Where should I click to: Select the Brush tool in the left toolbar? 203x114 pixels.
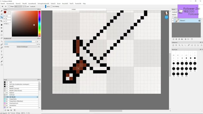tap(2, 11)
